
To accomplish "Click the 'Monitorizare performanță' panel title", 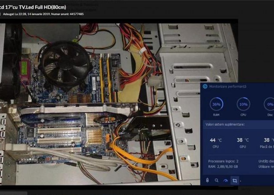I will coord(227,87).
